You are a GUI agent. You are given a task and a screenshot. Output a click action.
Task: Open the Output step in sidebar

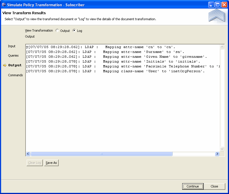point(15,65)
